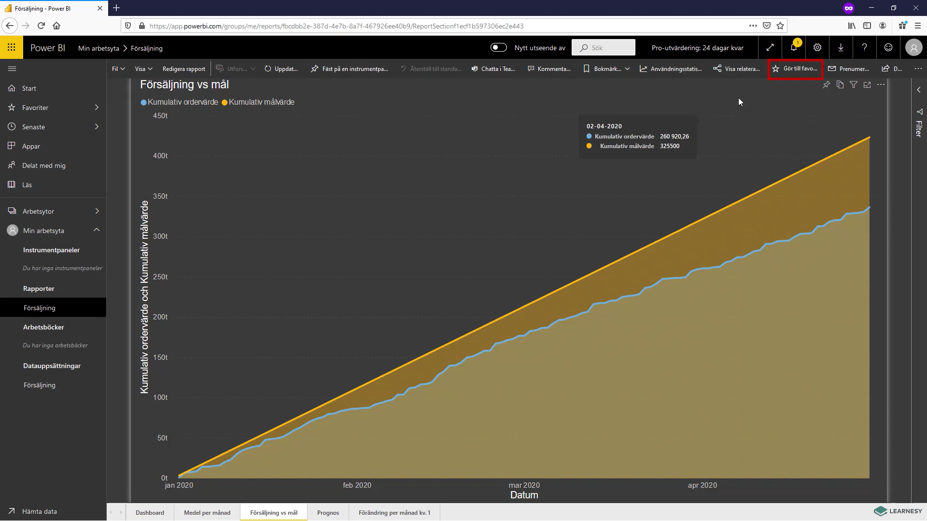Toggle the Nytt utseende switch
The width and height of the screenshot is (927, 521).
(499, 47)
